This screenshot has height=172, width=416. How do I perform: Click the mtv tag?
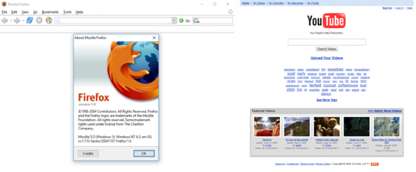[363, 81]
